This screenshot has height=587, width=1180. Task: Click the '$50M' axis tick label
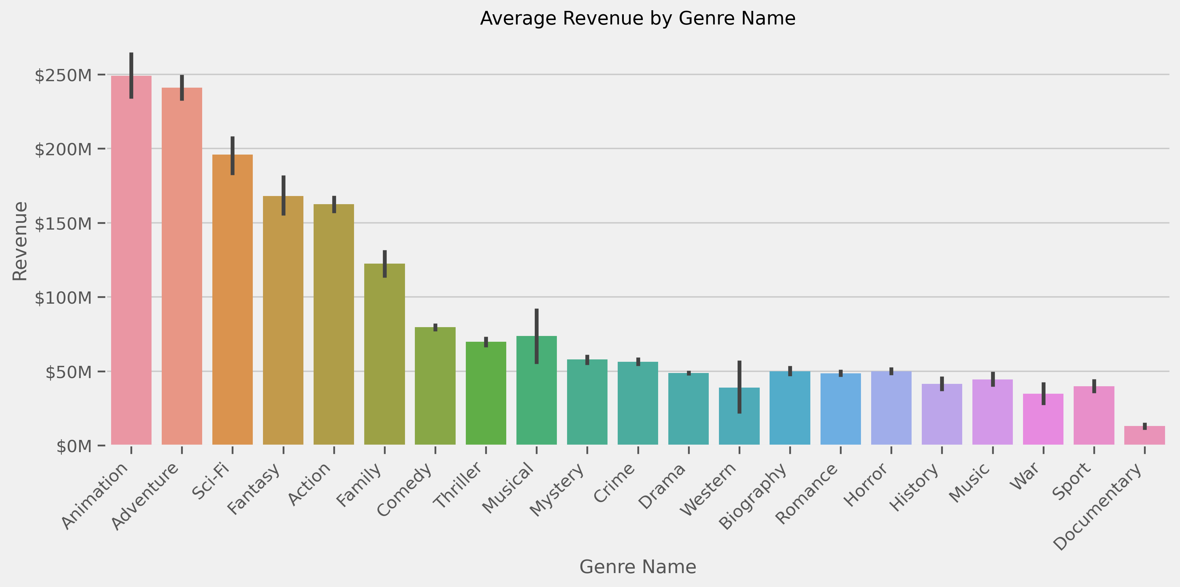(x=69, y=372)
